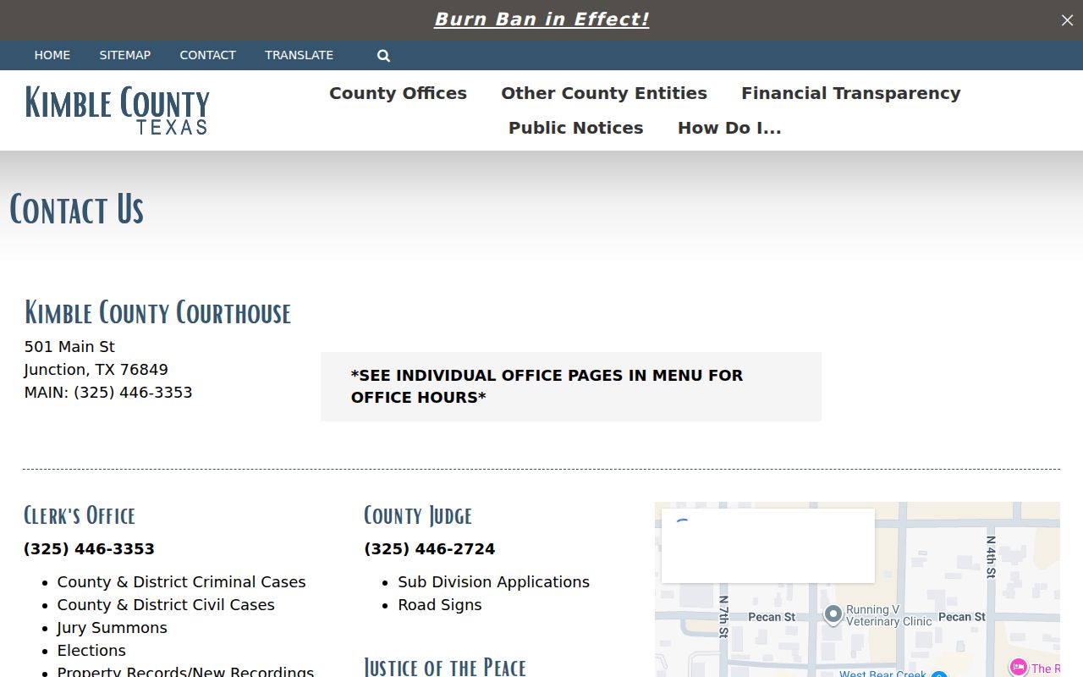Expand the How Do I... menu

pos(729,128)
